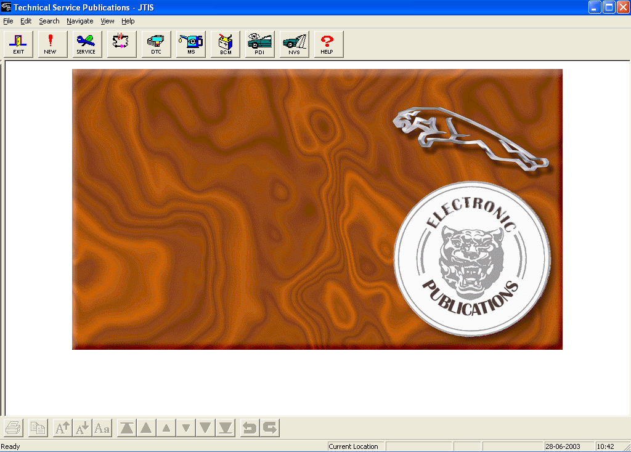Image resolution: width=631 pixels, height=452 pixels.
Task: Click the copy pages icon
Action: [x=38, y=428]
